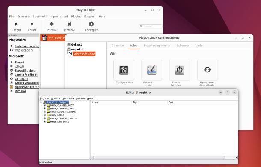
Task: Click the PlayOnLinux search field
Action: 151,26
